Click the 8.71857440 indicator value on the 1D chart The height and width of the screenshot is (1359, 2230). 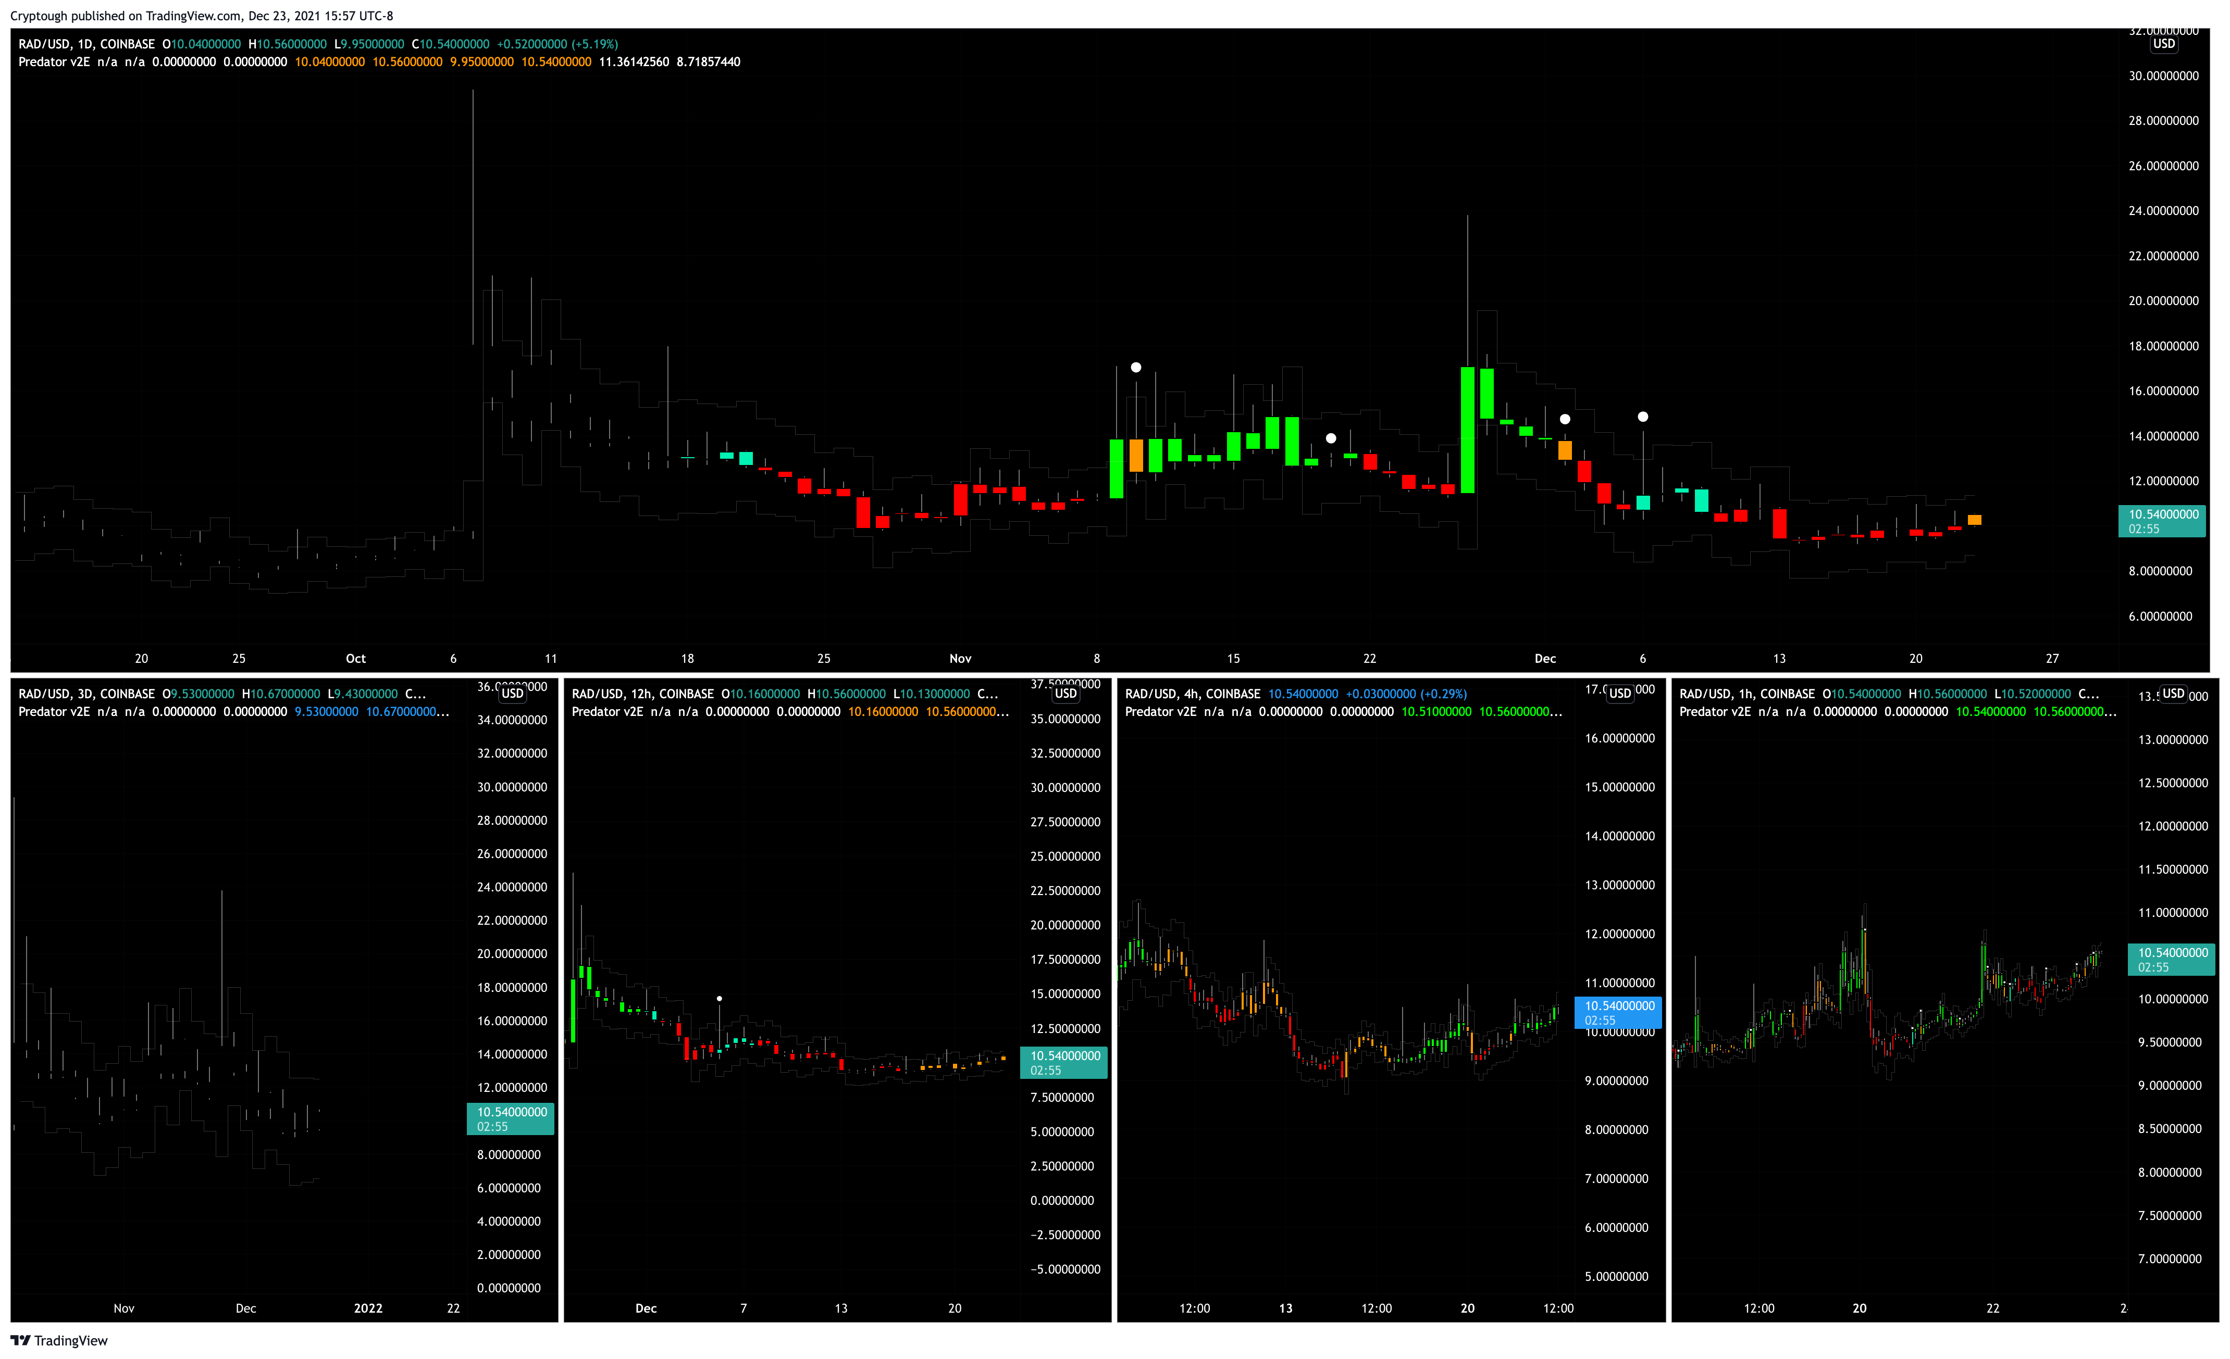point(709,61)
